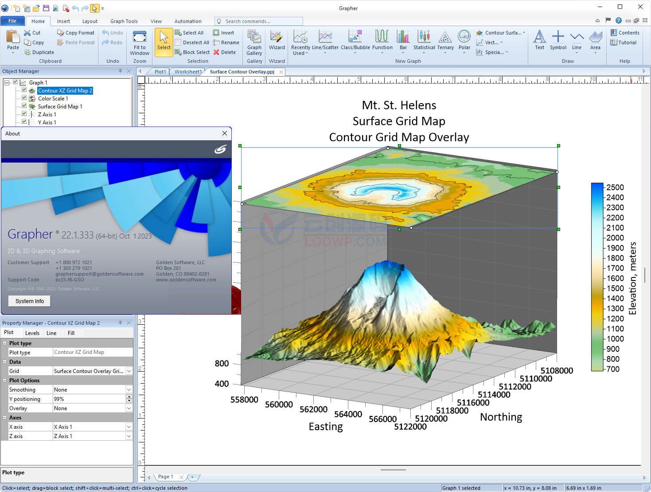
Task: Click the Search commands input field
Action: pyautogui.click(x=259, y=21)
